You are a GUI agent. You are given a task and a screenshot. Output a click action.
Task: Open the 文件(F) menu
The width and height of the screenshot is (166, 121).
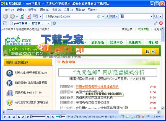point(9,10)
